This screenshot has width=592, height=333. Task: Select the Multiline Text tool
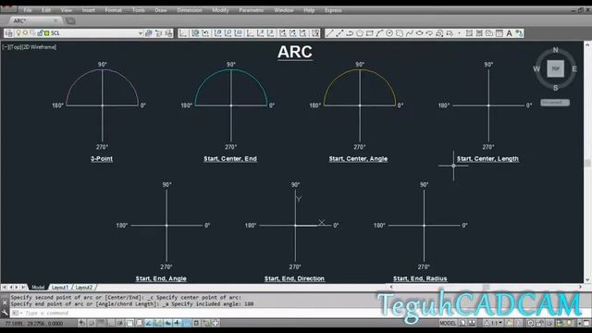510,33
